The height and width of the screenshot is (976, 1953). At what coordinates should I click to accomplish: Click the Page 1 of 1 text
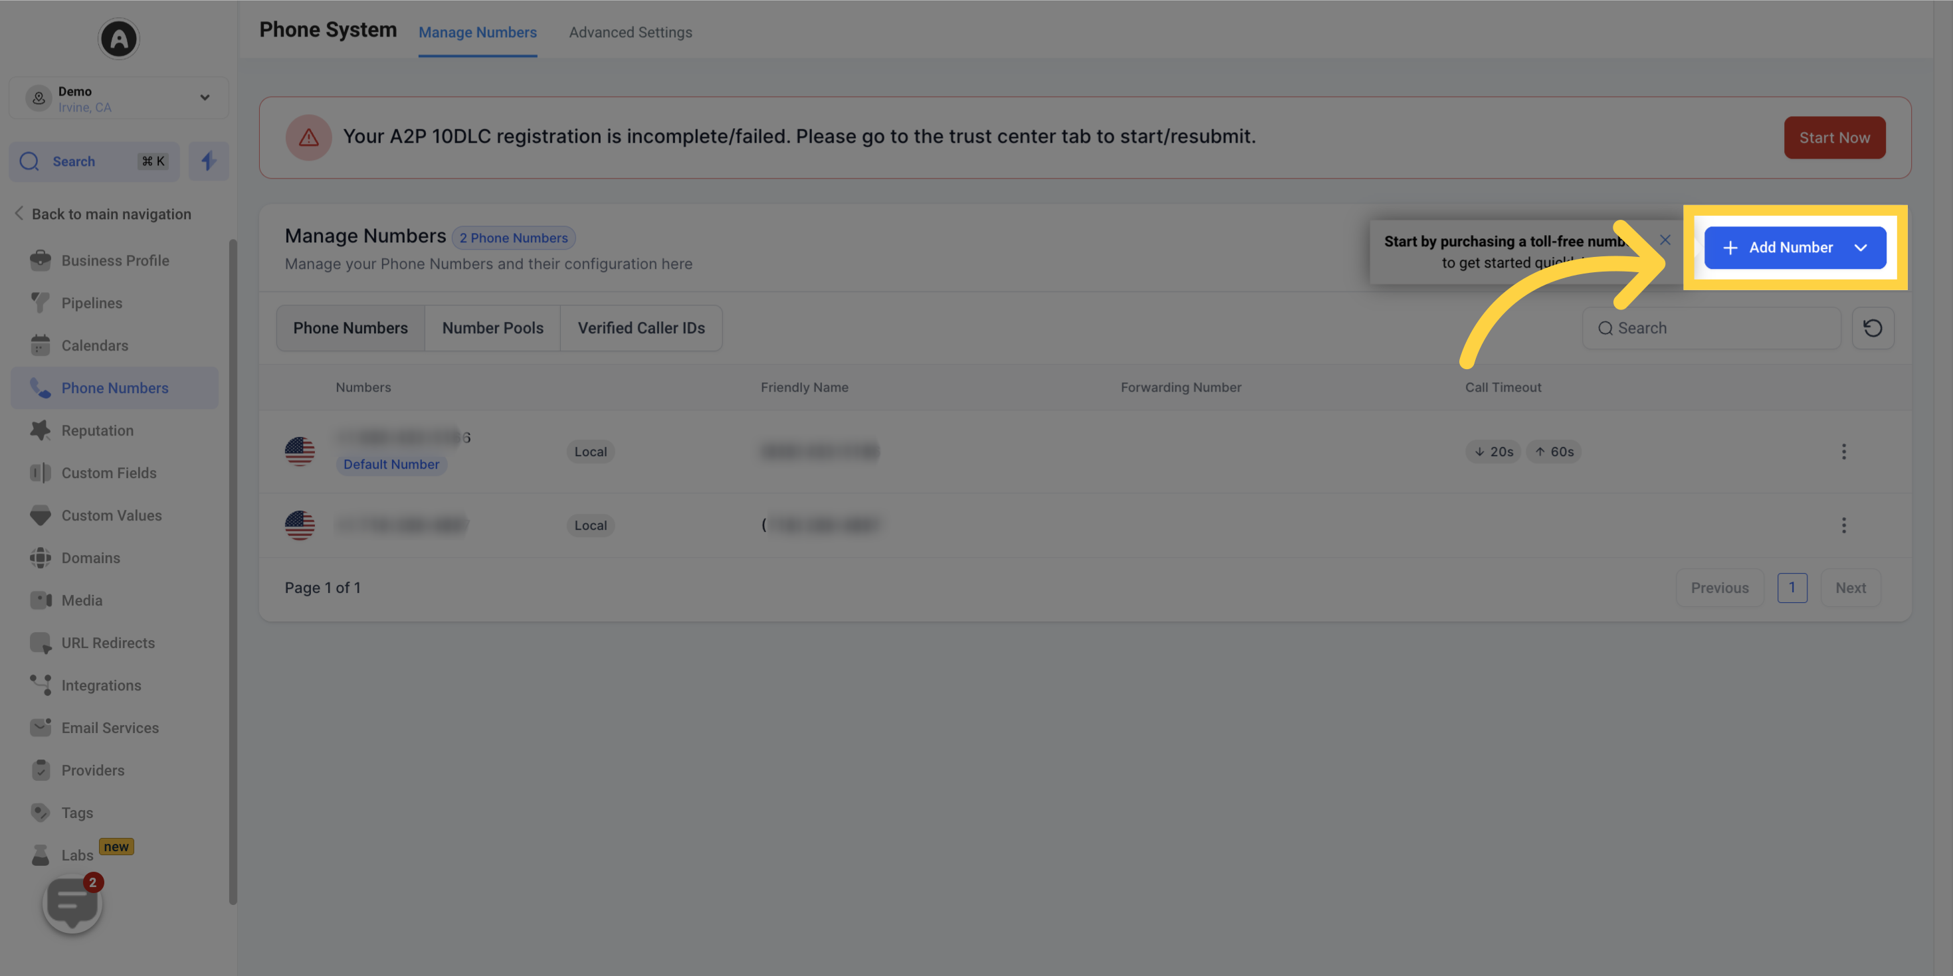pos(323,588)
